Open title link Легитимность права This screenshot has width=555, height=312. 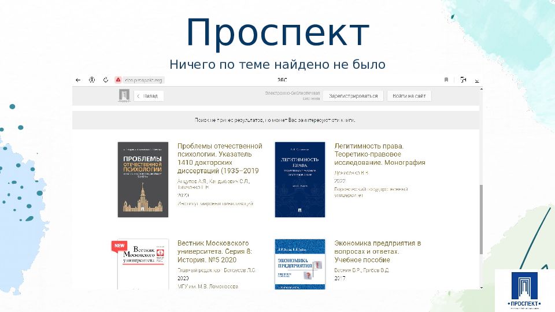click(379, 154)
